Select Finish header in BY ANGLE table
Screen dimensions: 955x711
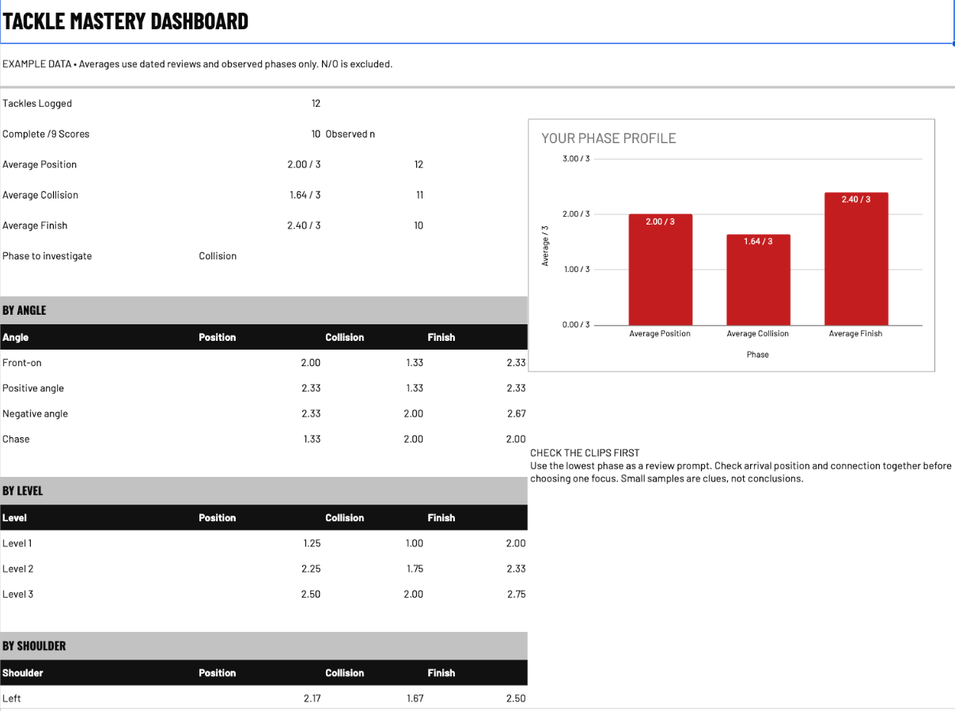(x=441, y=338)
